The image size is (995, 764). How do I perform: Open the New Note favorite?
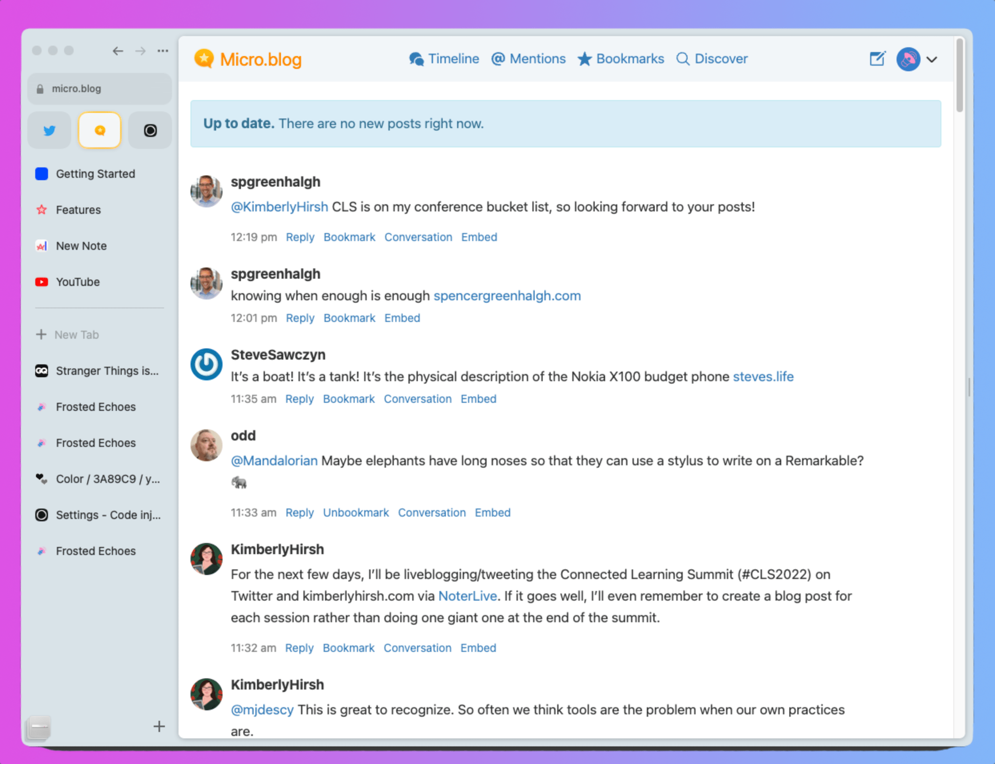[x=100, y=246]
